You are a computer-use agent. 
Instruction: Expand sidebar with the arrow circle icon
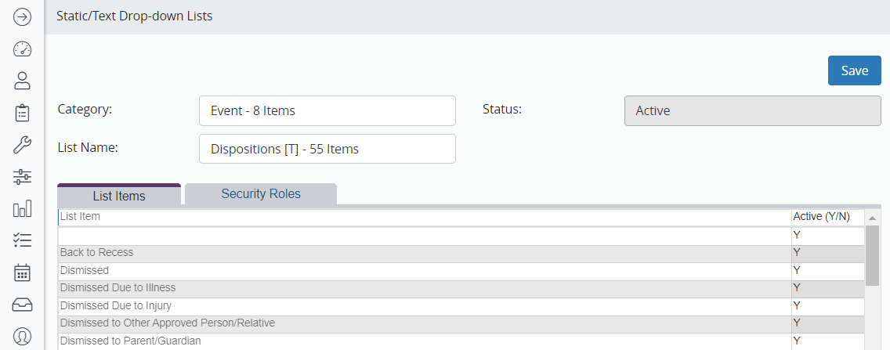click(x=22, y=17)
